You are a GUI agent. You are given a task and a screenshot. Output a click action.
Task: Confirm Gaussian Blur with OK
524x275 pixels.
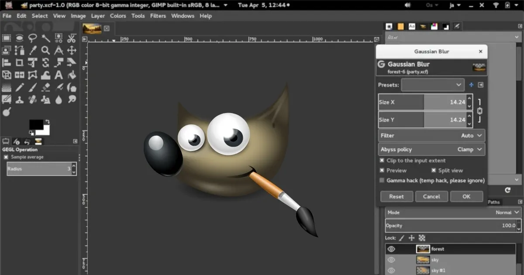pos(466,196)
